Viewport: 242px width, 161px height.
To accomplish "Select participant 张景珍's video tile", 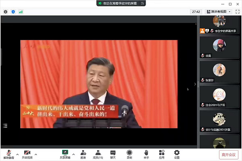I will pyautogui.click(x=219, y=69).
